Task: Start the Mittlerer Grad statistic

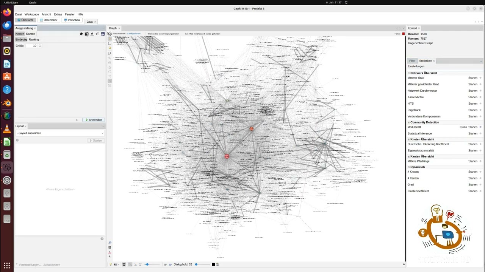Action: (472, 78)
